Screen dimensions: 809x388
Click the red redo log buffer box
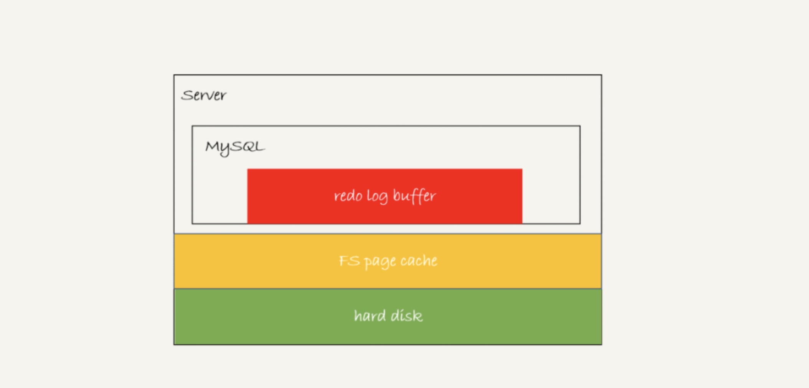[x=385, y=196]
